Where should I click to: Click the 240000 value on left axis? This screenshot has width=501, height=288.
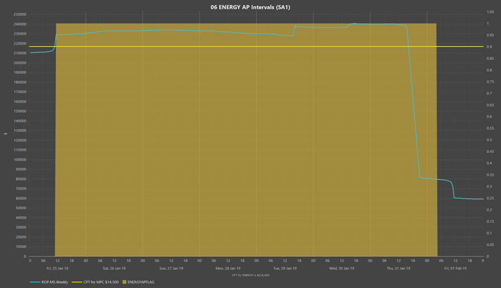(20, 24)
